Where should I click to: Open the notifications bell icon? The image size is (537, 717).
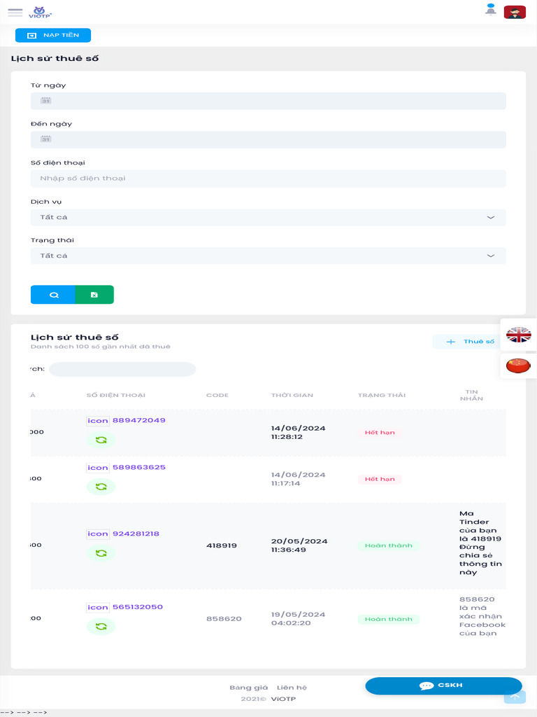(x=491, y=10)
